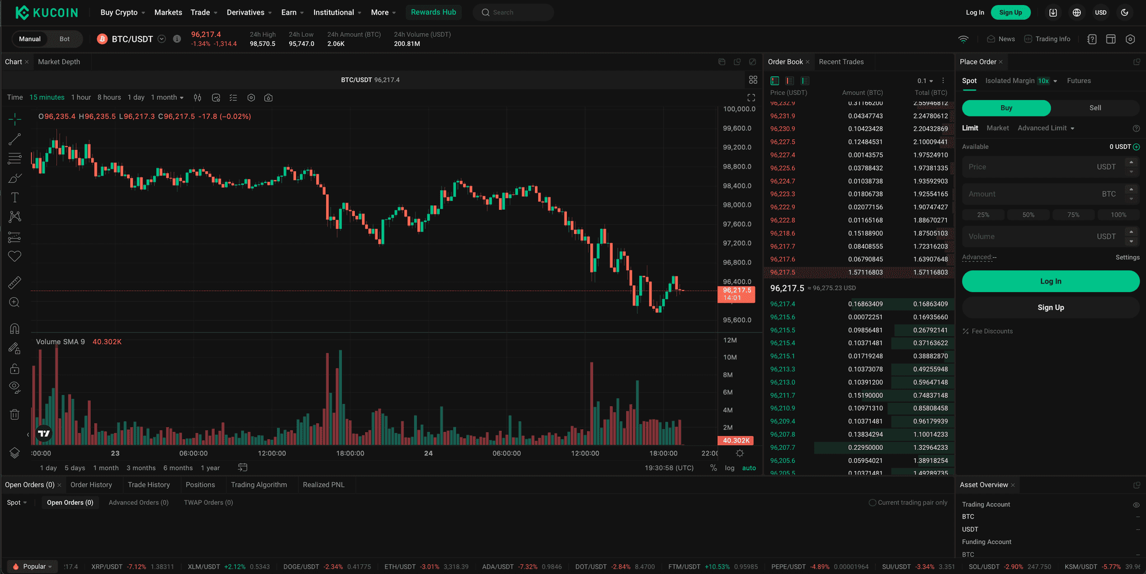This screenshot has width=1146, height=574.
Task: Open the order book precision '0.1' dropdown
Action: click(x=924, y=81)
